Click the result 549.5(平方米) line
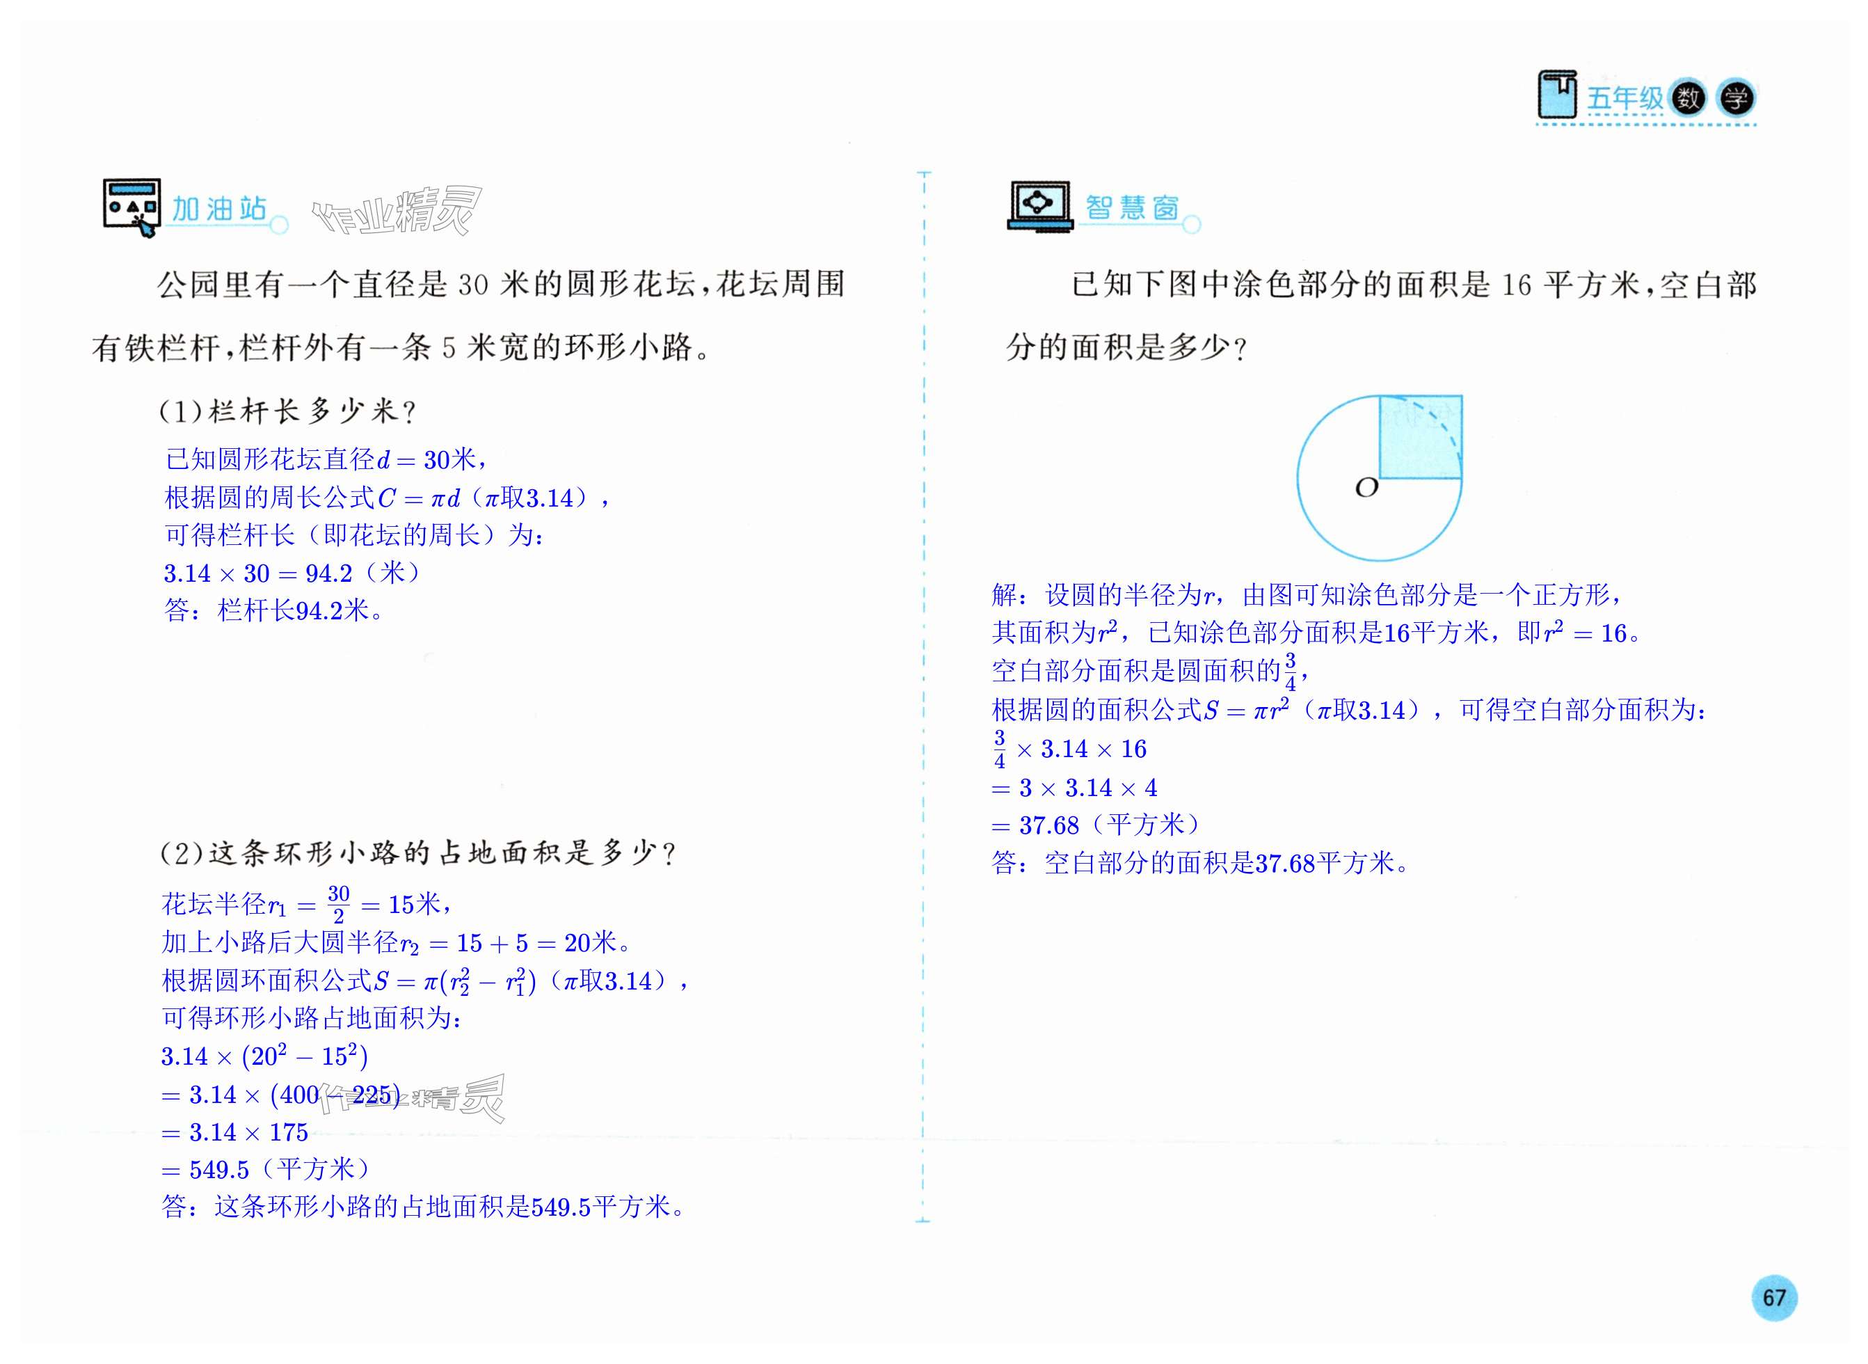This screenshot has height=1364, width=1868. pos(266,1169)
